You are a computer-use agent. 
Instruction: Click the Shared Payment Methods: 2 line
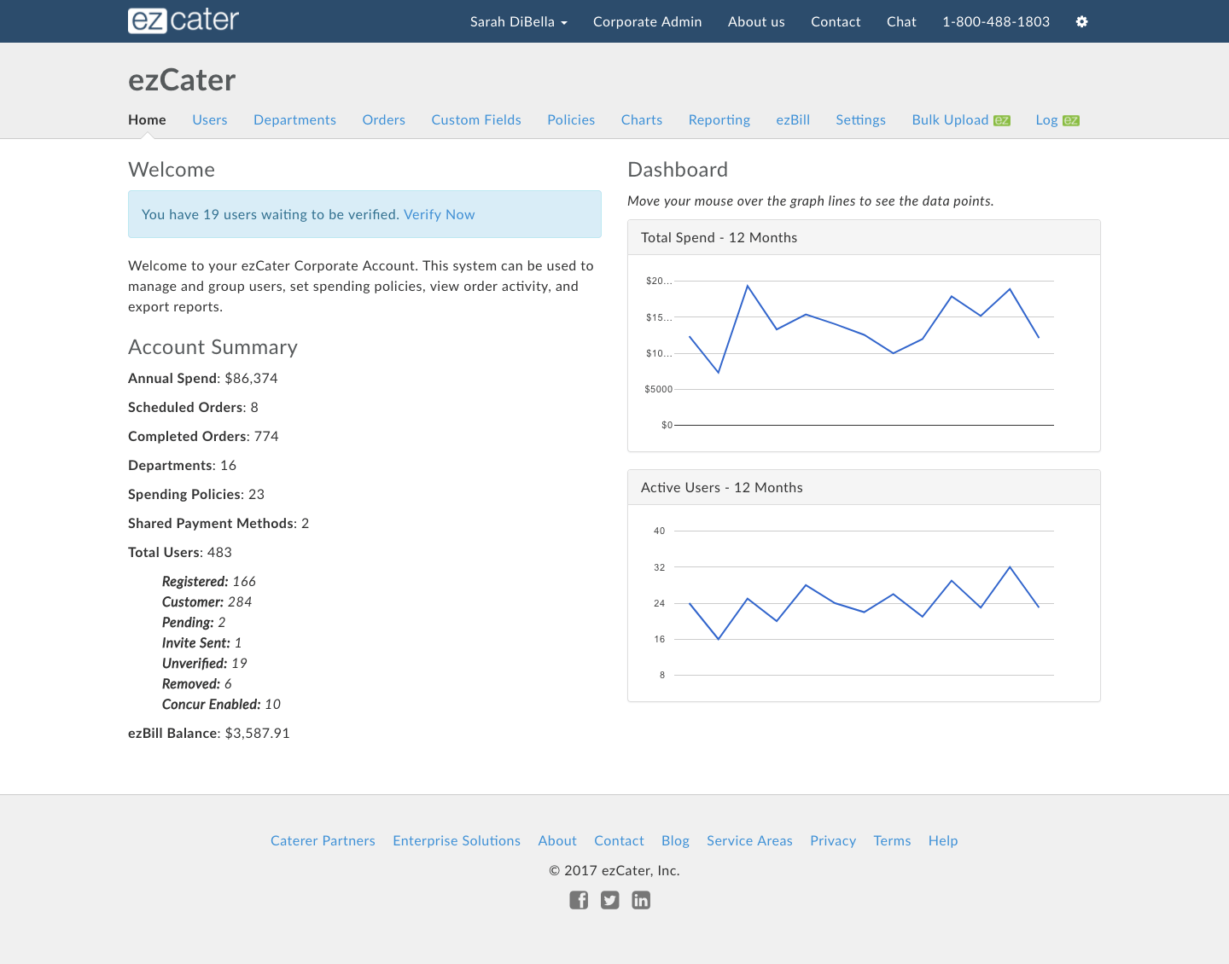[x=218, y=524]
